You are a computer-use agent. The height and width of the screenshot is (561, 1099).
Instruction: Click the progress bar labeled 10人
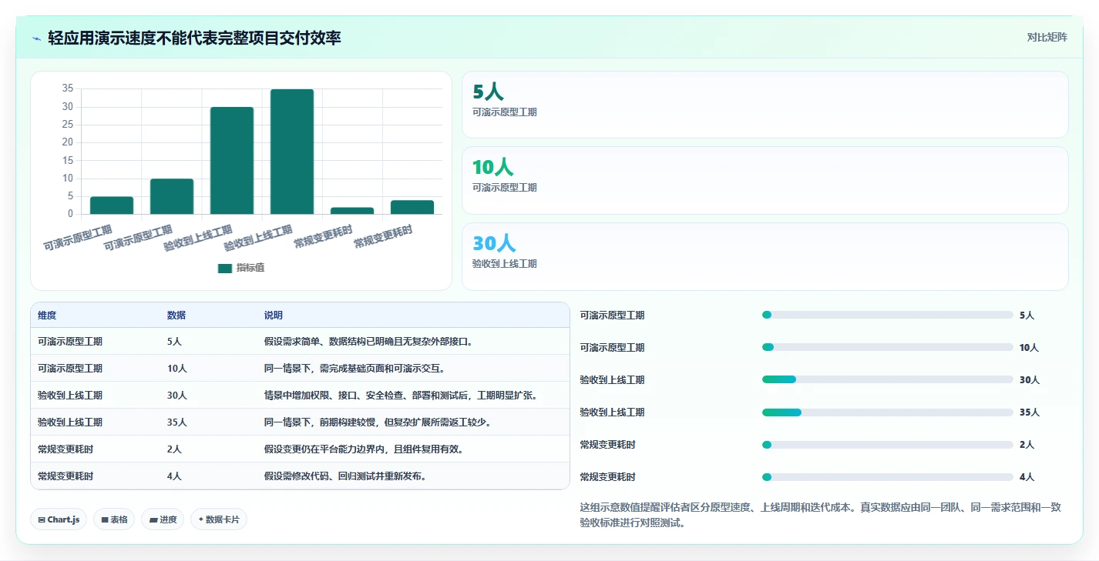click(x=887, y=347)
